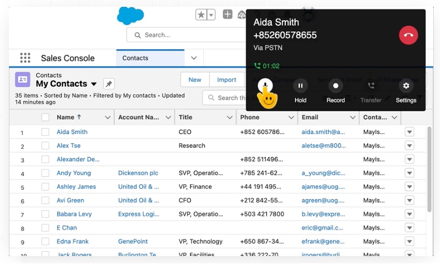Click the eric@gmail.c... email link
440x266 pixels.
pos(322,228)
